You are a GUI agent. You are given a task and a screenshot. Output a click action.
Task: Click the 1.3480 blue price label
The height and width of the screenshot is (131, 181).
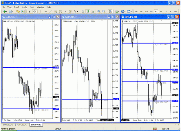[x=56, y=109]
